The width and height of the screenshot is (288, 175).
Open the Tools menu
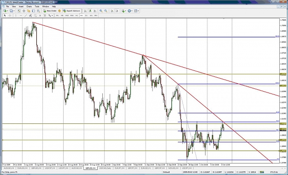[x=37, y=6]
